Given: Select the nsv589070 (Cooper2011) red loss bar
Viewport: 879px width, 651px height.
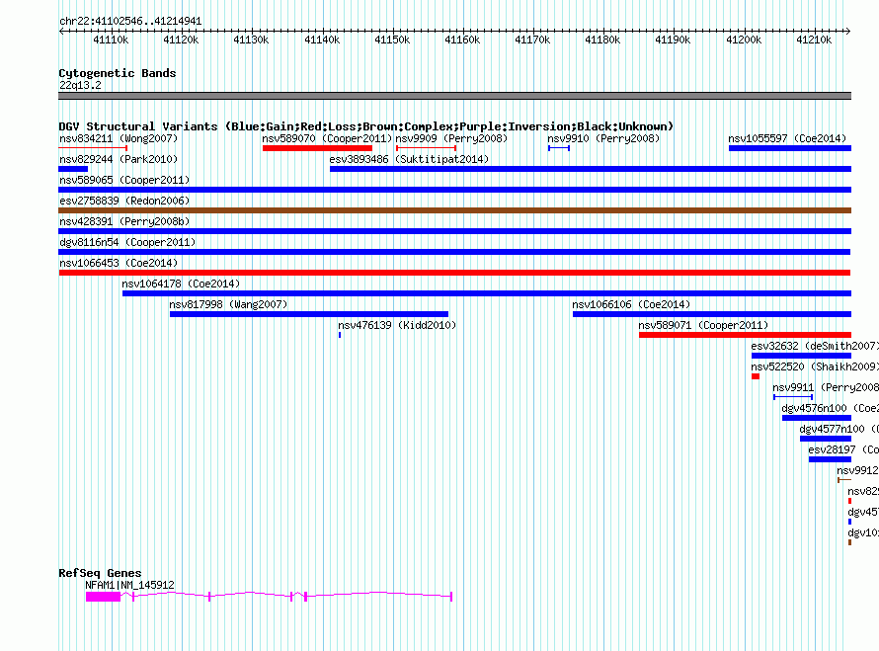Looking at the screenshot, I should (317, 148).
